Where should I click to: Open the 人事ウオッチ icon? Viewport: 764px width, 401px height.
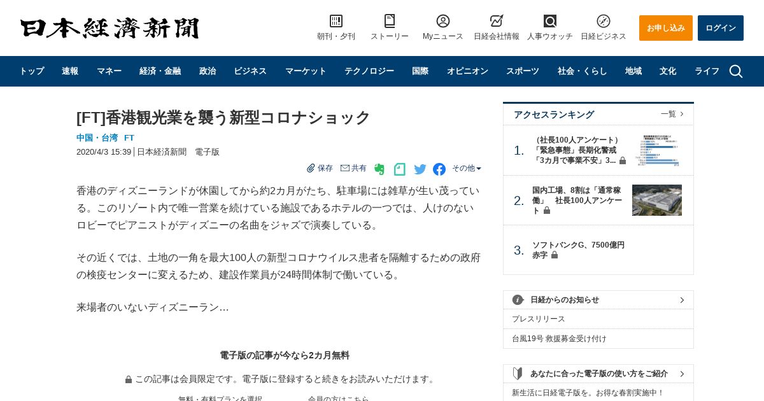(x=550, y=21)
